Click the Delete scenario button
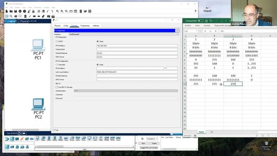This screenshot has width=277, height=156. [x=154, y=143]
